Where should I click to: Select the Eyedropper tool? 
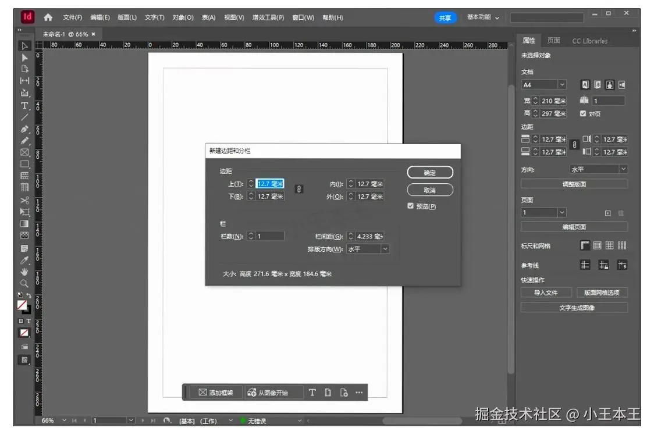(x=24, y=261)
